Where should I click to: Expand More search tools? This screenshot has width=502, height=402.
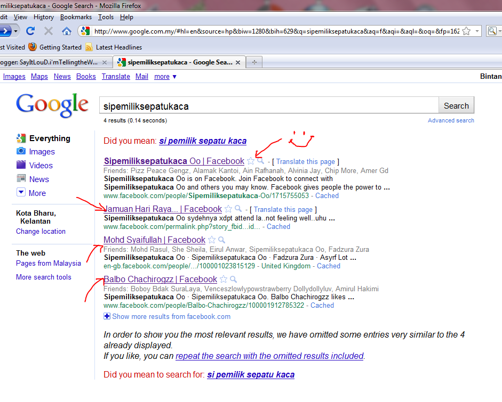click(x=44, y=277)
